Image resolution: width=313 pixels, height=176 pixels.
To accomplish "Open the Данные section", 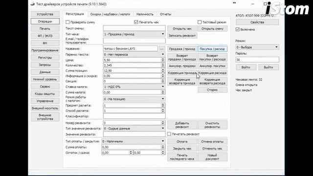I will [x=45, y=72].
